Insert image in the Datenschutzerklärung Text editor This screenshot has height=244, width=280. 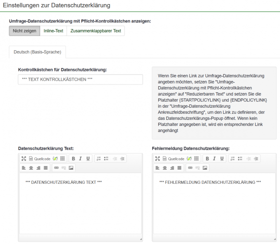tap(71, 167)
